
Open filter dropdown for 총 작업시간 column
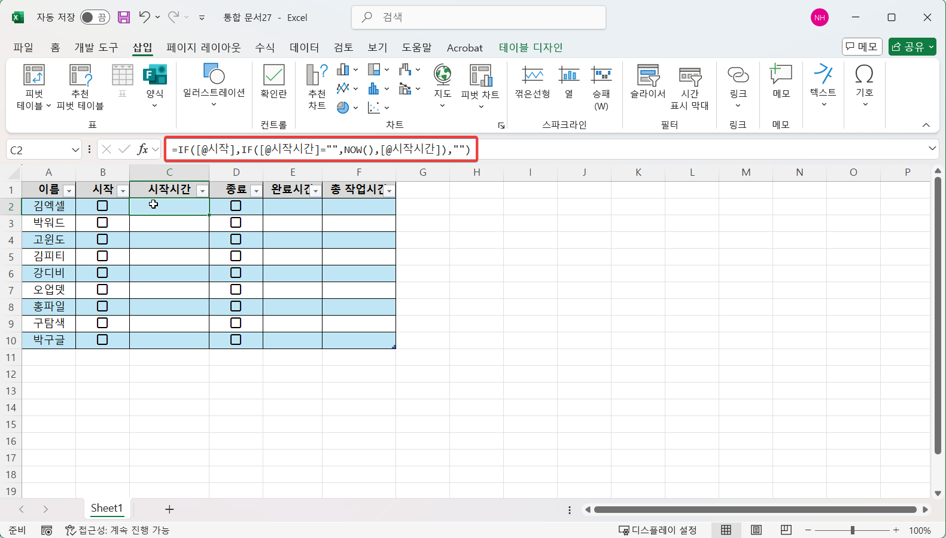[x=389, y=191]
